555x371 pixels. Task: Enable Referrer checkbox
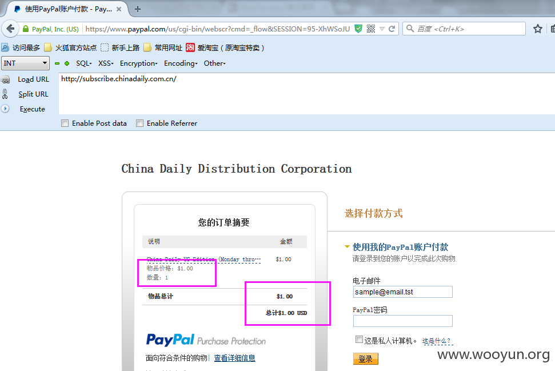(140, 123)
